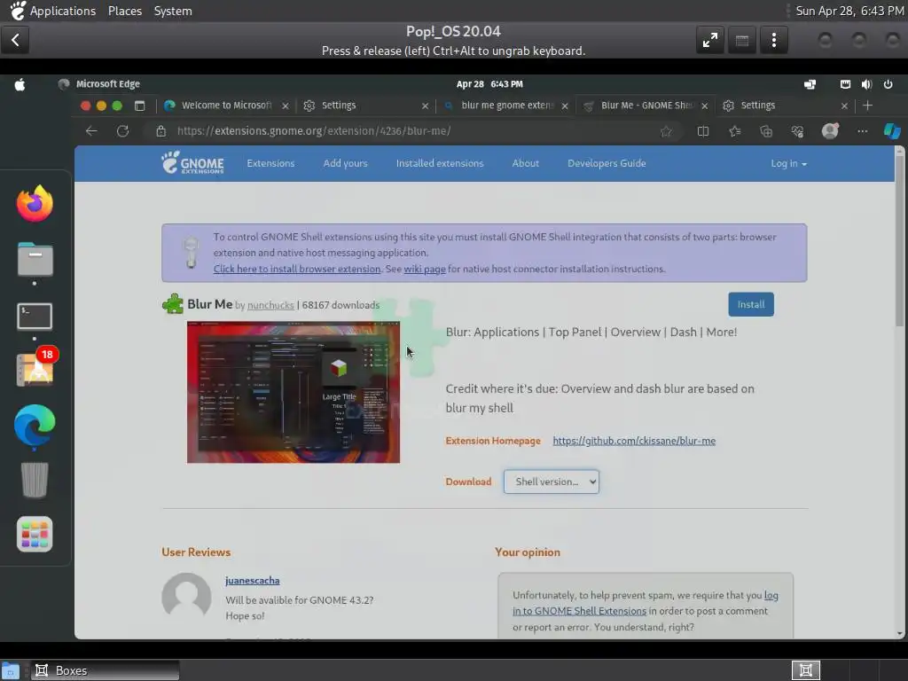Viewport: 908px width, 681px height.
Task: Click the Microsoft Edge app menu label
Action: pos(107,84)
